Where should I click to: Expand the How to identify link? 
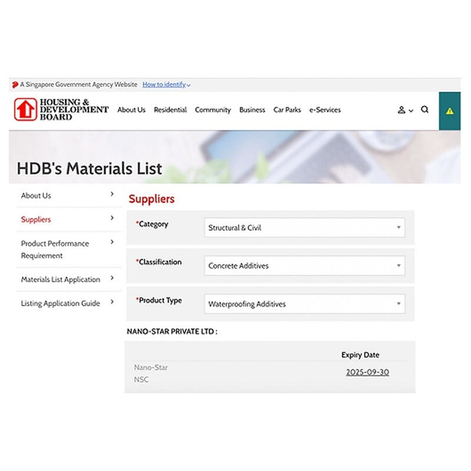[166, 85]
